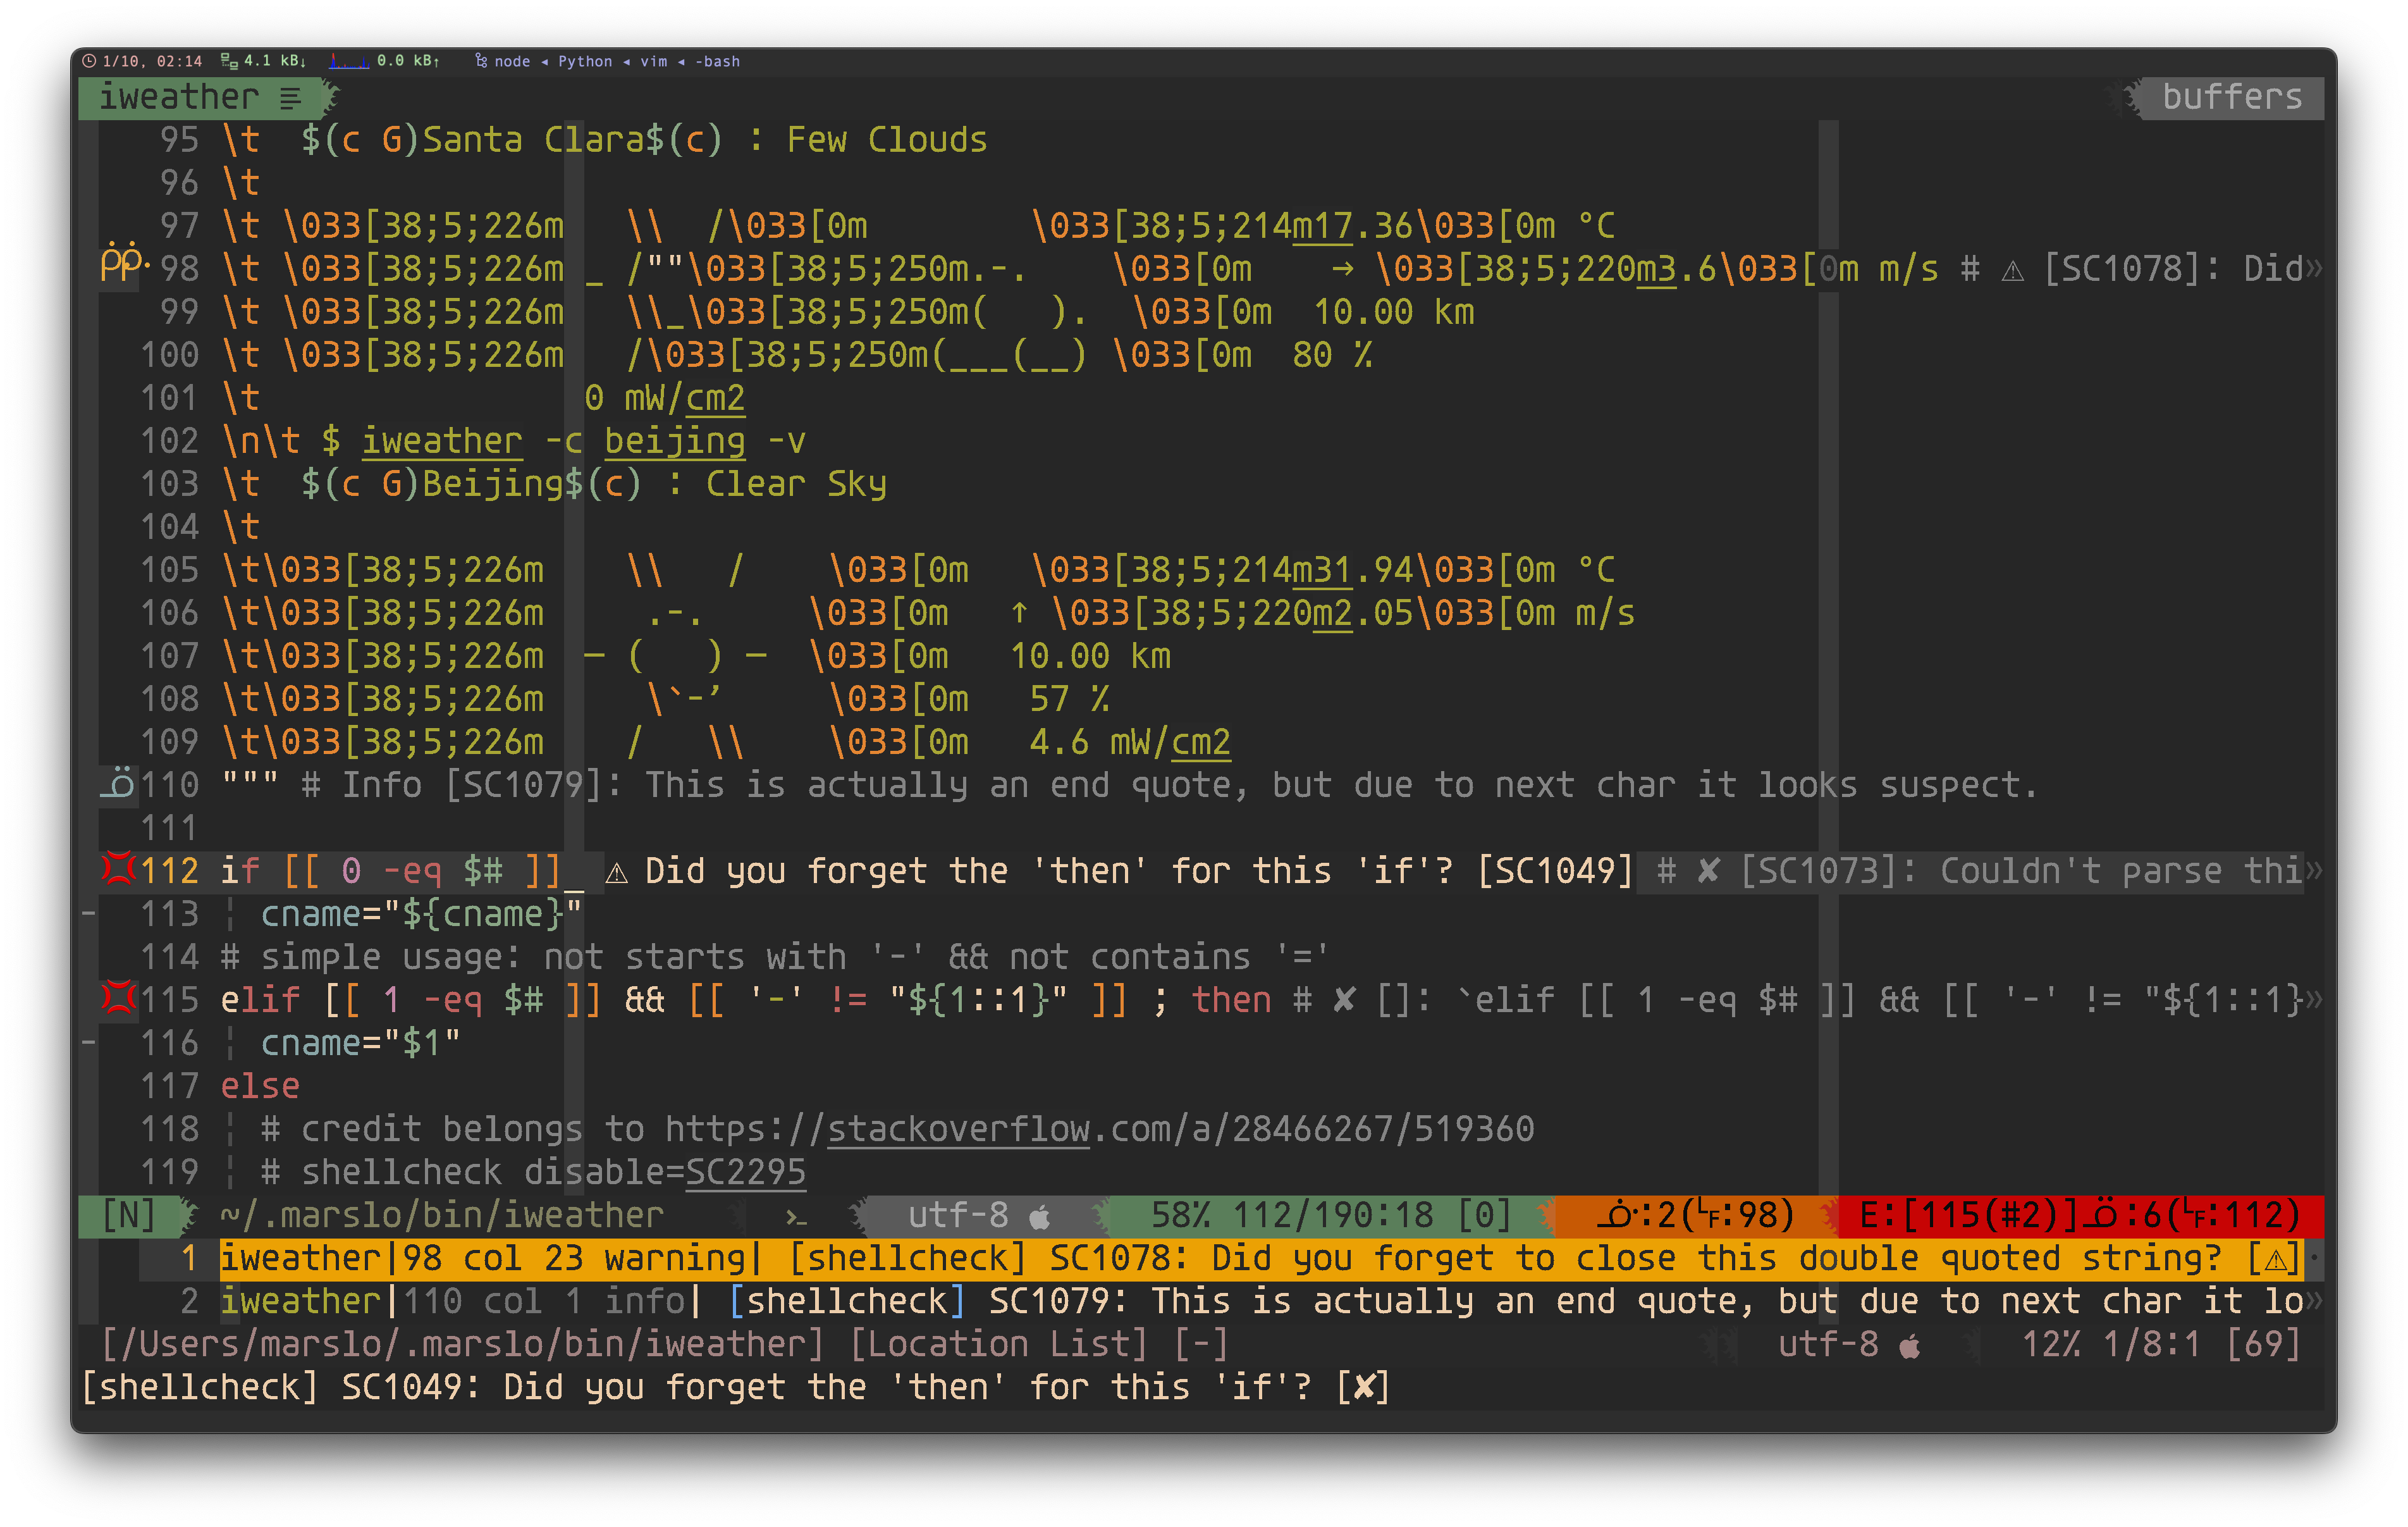
Task: Click the [Location List] label in the lower statusline
Action: (998, 1345)
